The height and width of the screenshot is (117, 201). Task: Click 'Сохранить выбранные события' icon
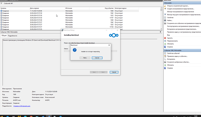pos(165,62)
